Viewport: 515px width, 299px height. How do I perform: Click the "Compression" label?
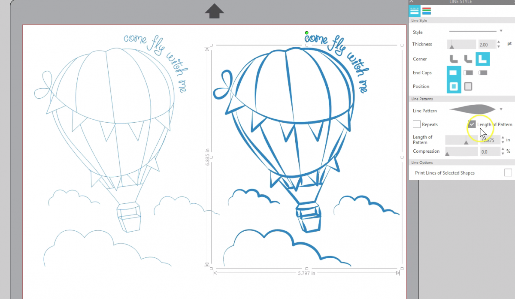point(426,151)
